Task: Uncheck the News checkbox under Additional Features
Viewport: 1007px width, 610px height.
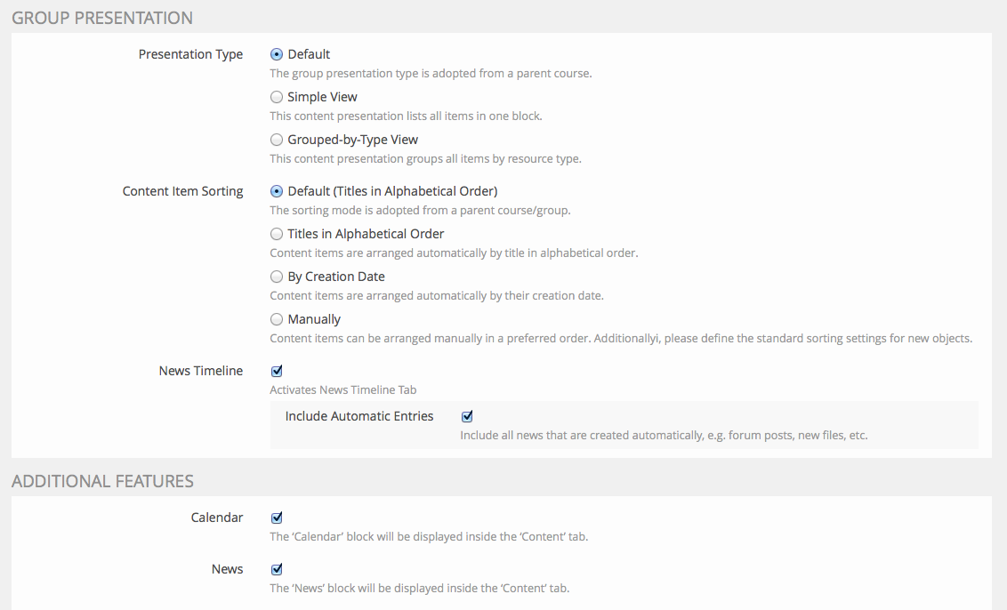Action: tap(277, 569)
